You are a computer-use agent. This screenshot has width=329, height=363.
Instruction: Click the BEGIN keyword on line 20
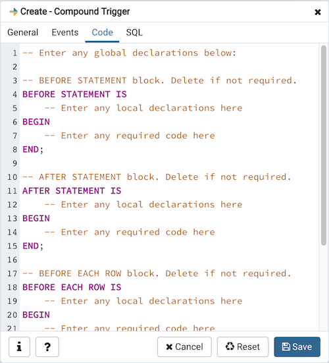(36, 315)
